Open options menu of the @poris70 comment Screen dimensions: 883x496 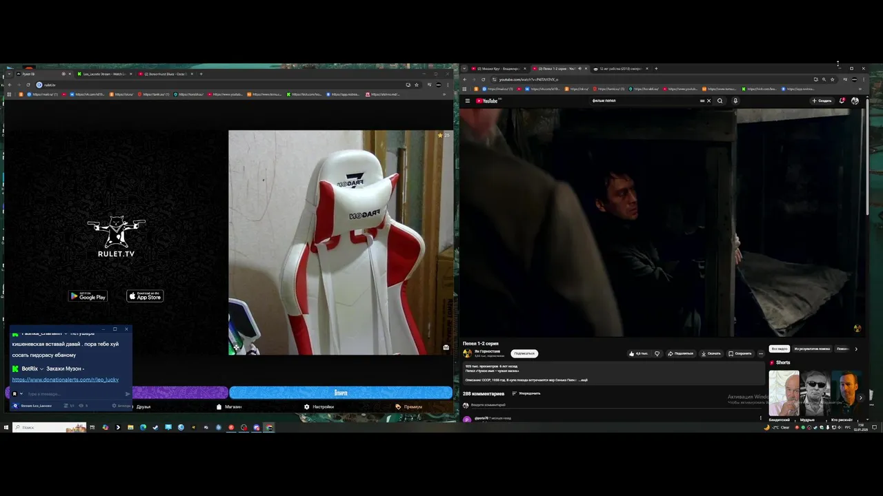tap(761, 417)
